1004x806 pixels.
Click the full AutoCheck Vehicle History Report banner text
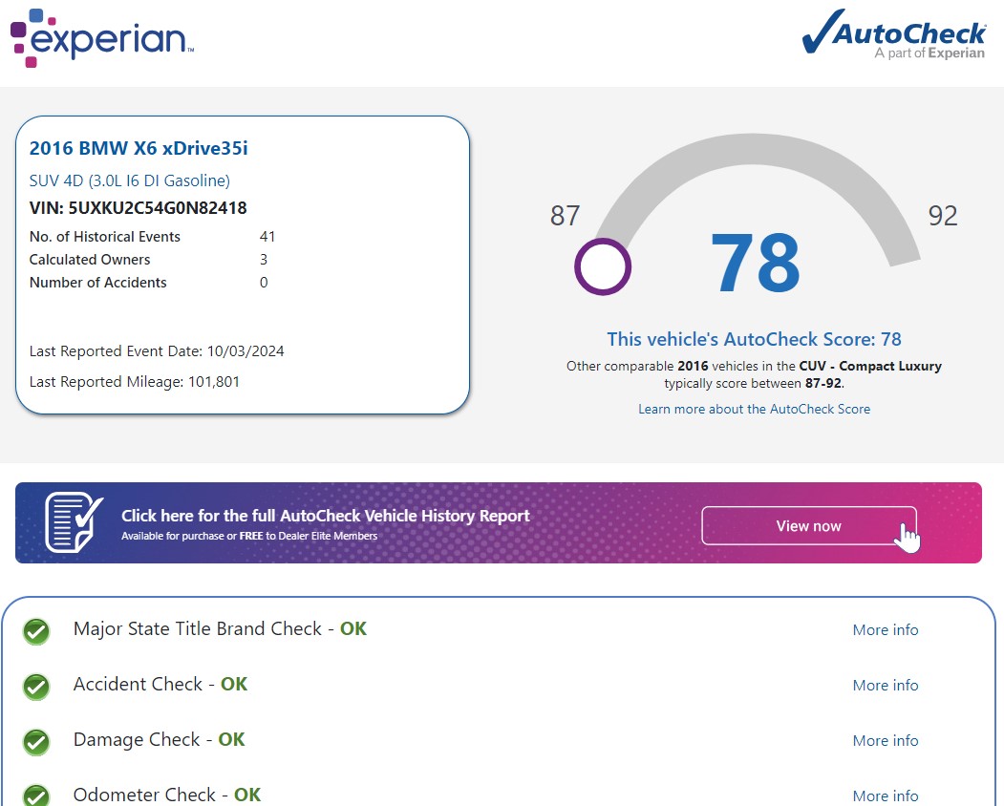tap(325, 516)
